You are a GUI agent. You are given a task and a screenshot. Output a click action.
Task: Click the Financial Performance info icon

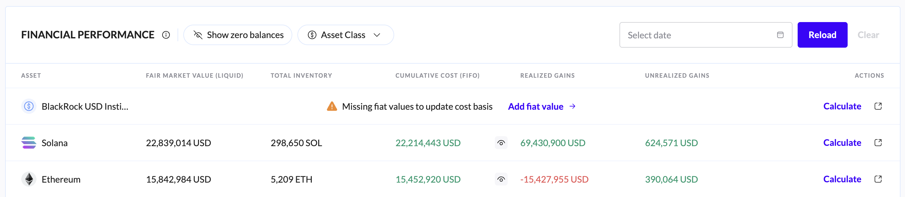tap(166, 35)
